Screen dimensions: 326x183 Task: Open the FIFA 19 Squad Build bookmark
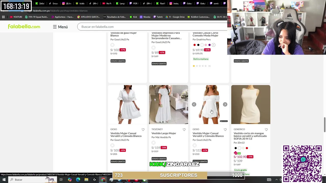pos(36,17)
